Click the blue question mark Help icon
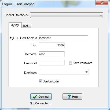The height and width of the screenshot is (110, 110). pos(69,97)
